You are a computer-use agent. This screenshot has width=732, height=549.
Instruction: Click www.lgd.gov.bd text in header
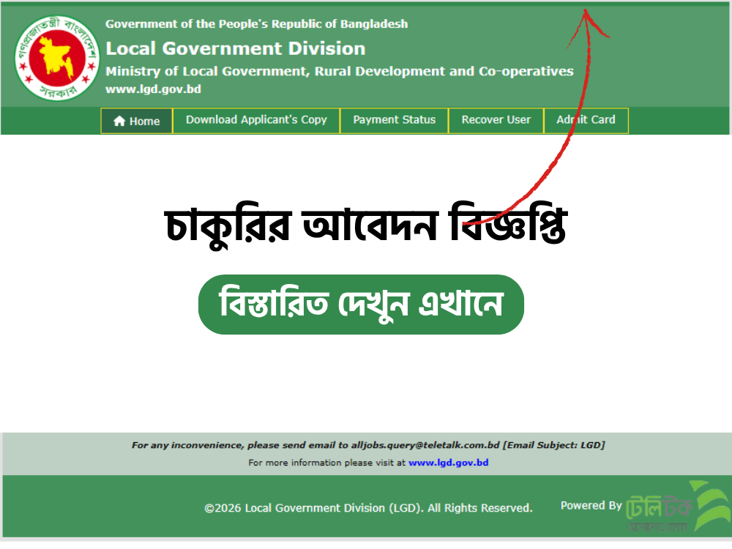153,89
